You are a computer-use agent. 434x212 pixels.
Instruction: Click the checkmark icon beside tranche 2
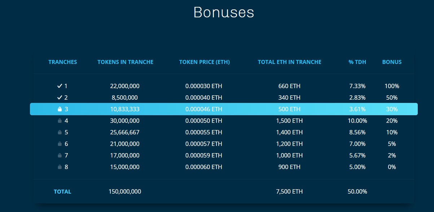(x=60, y=98)
